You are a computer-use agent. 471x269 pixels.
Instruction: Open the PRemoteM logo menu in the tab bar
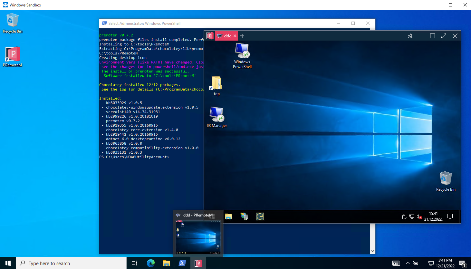tap(210, 36)
